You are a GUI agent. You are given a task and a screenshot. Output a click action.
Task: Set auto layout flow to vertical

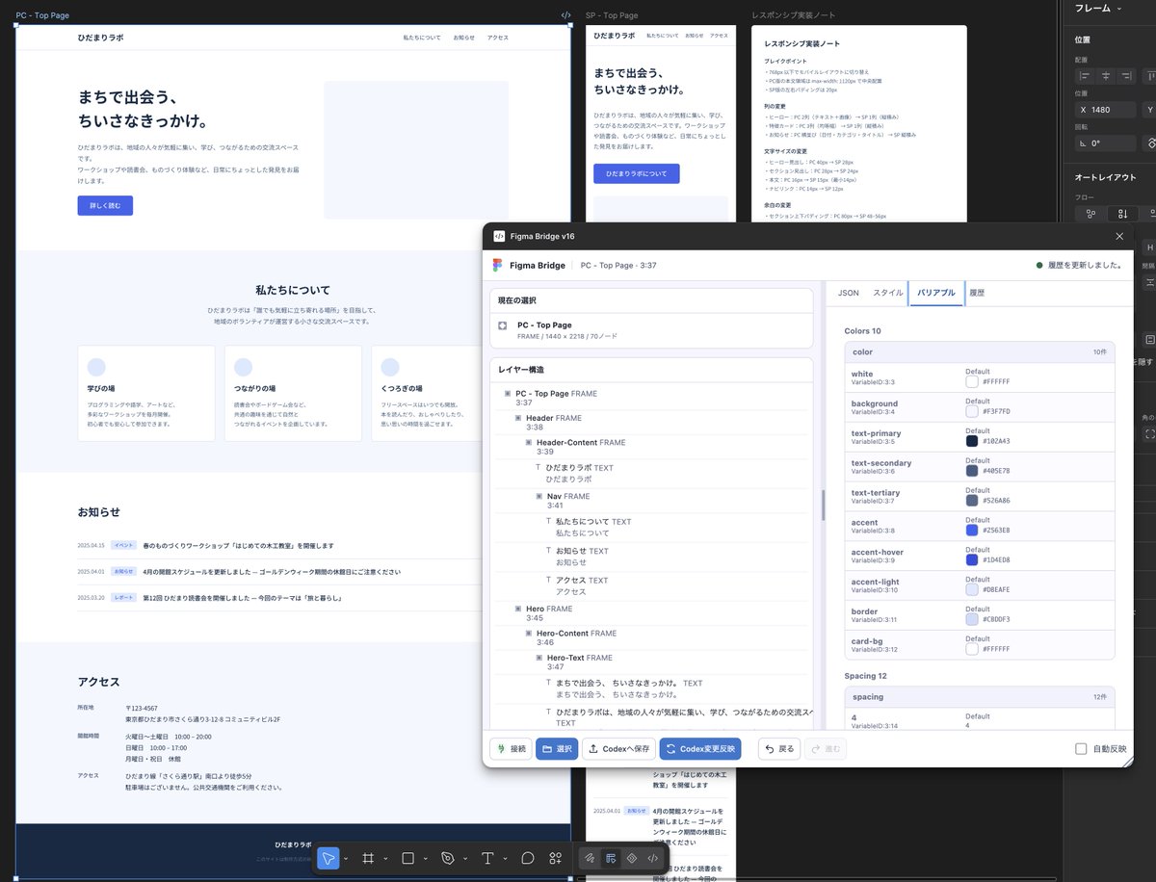(1122, 214)
